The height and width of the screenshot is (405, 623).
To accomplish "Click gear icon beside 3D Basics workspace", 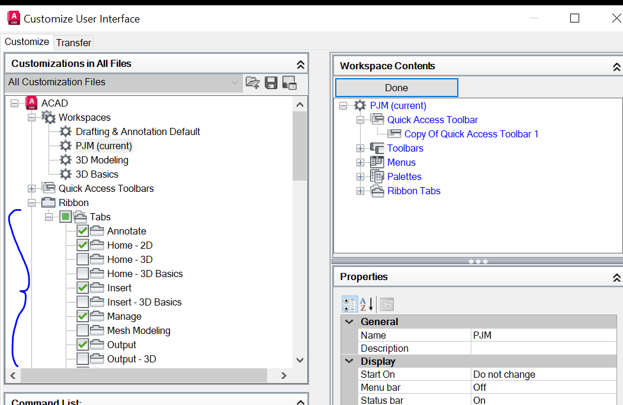I will point(66,174).
